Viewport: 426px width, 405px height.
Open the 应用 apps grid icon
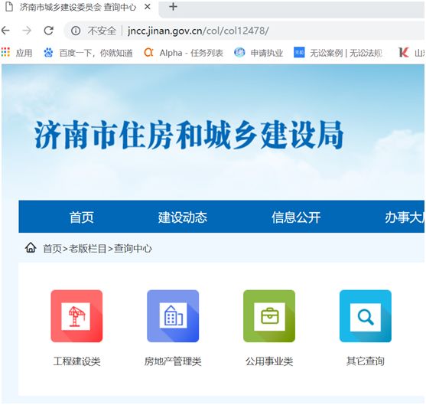pos(5,52)
